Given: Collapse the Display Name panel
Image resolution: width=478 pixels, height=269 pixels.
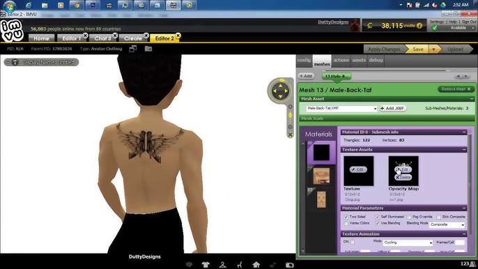Looking at the screenshot, I should tap(8, 62).
